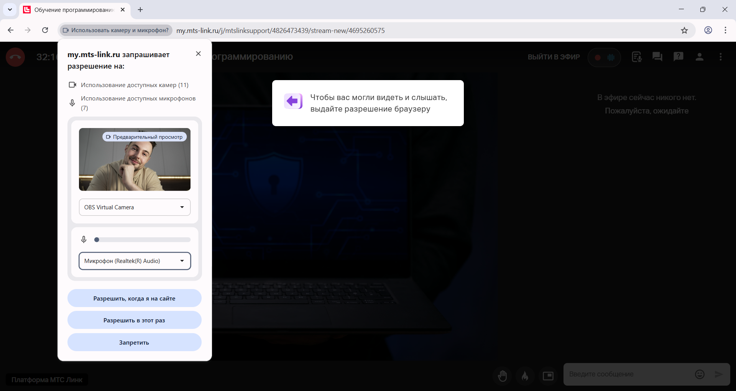This screenshot has width=736, height=391.
Task: Click text Использование доступных камер (11)
Action: (x=135, y=85)
